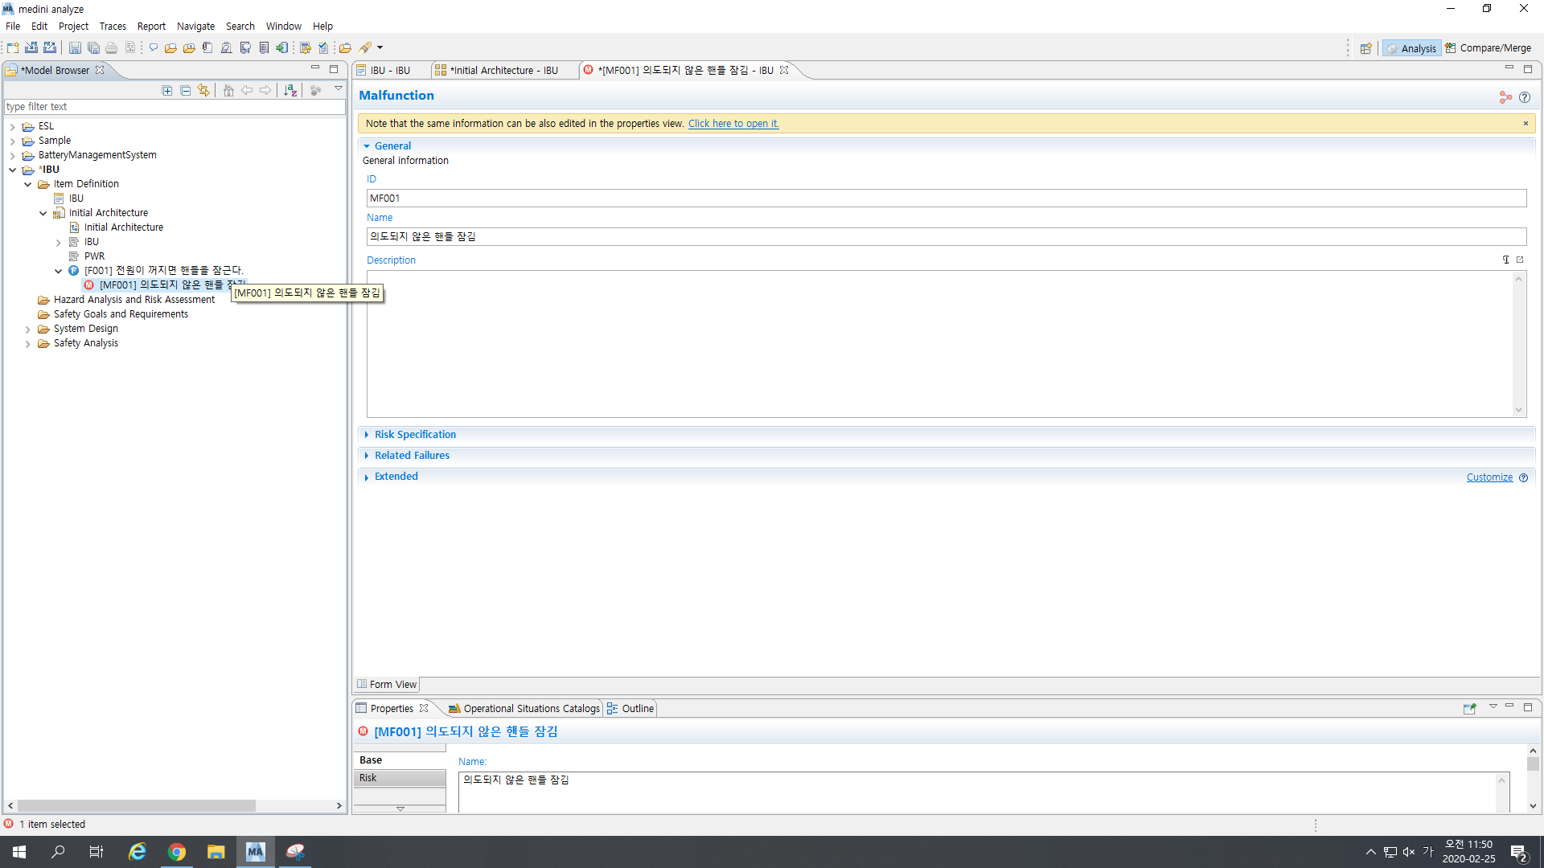Switch to the Compare/Merge perspective
The height and width of the screenshot is (868, 1544).
click(1489, 48)
